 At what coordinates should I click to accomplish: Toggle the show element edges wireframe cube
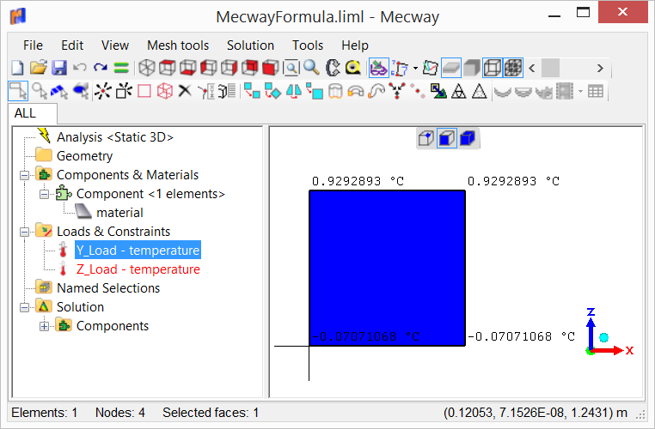point(492,68)
